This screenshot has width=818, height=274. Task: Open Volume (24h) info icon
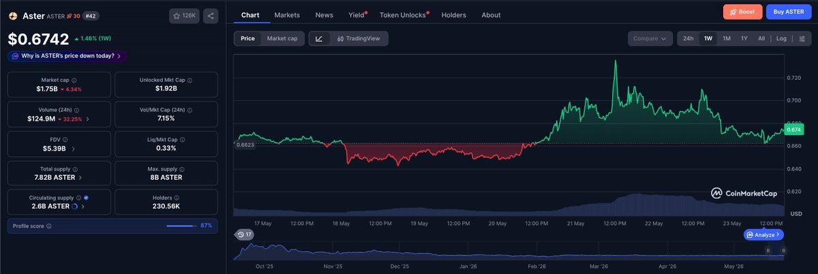tap(77, 110)
